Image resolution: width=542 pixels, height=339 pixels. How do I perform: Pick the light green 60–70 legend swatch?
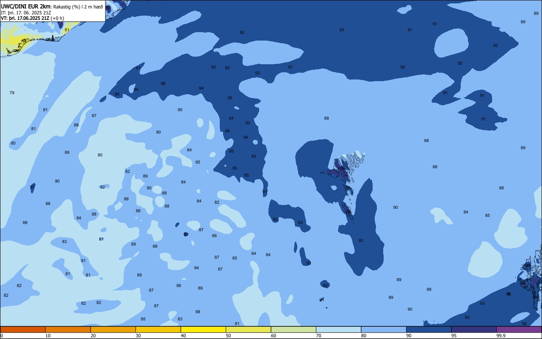tap(293, 329)
